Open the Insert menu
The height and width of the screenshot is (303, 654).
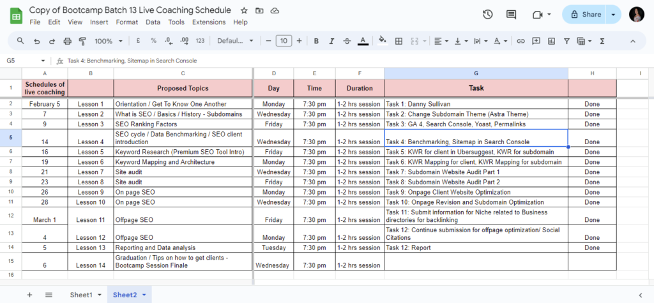(99, 22)
